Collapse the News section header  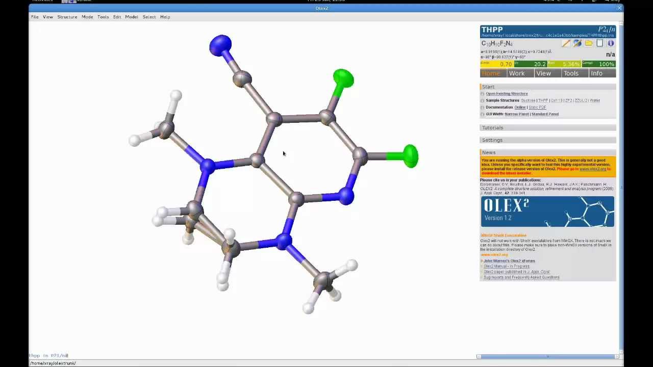[x=548, y=152]
